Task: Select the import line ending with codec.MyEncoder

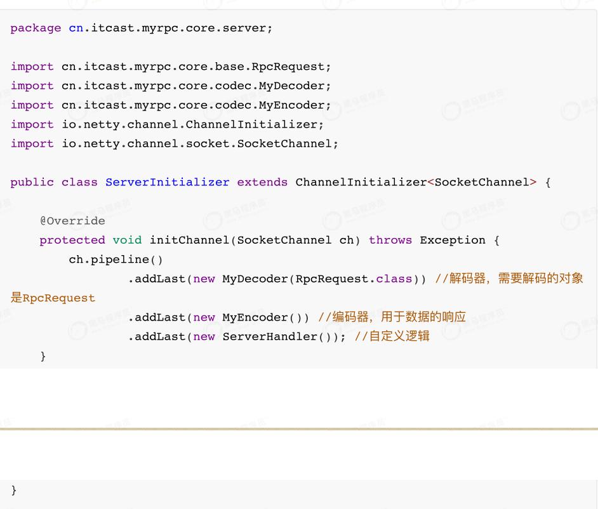Action: pos(171,105)
